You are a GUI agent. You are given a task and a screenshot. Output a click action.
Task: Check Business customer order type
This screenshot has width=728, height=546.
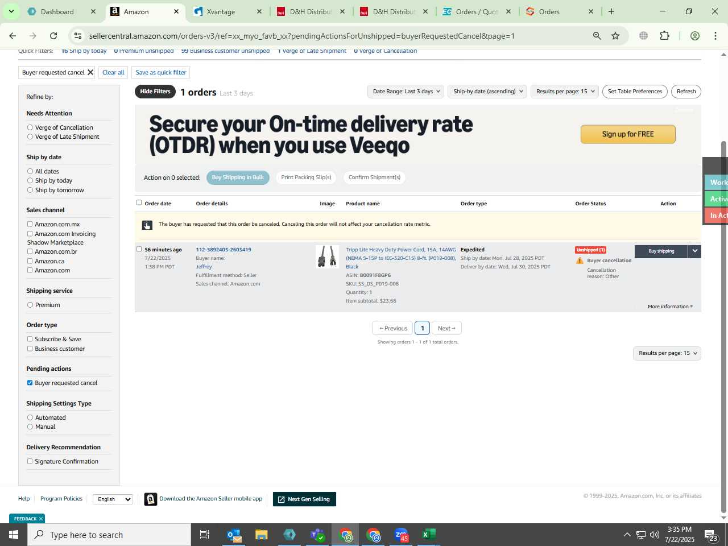[x=30, y=349]
